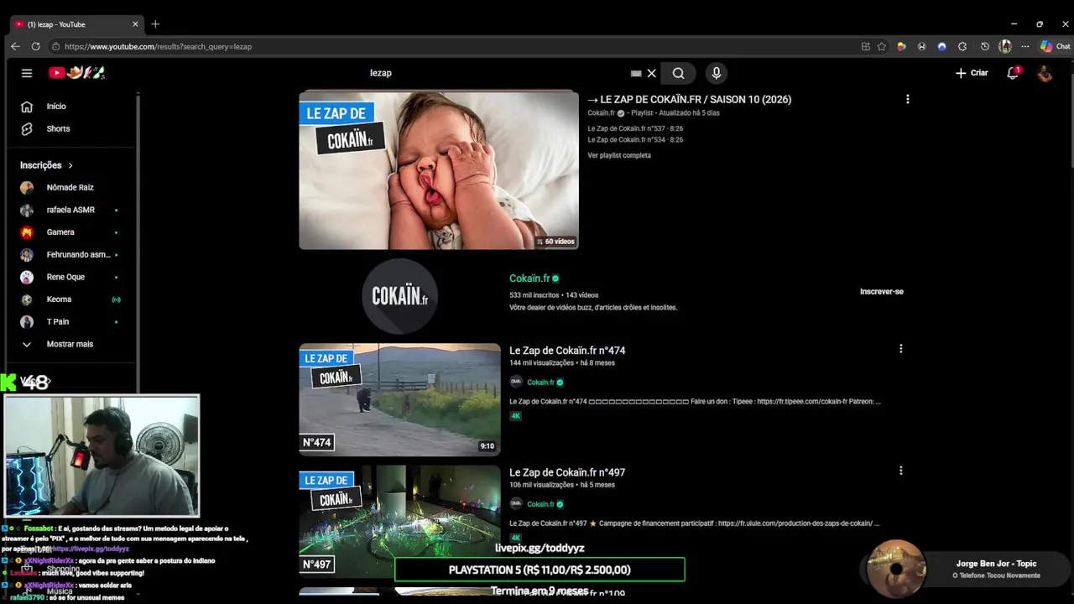Open the Cokaïn.fr channel name link
This screenshot has width=1074, height=604.
529,279
